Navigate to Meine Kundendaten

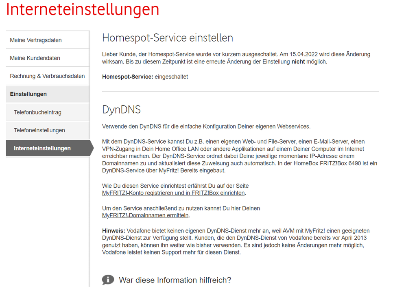pos(34,58)
